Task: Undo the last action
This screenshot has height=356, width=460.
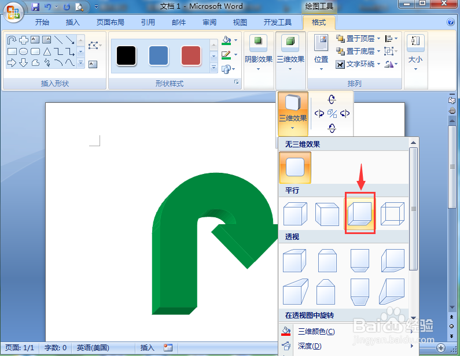Action: (x=47, y=6)
